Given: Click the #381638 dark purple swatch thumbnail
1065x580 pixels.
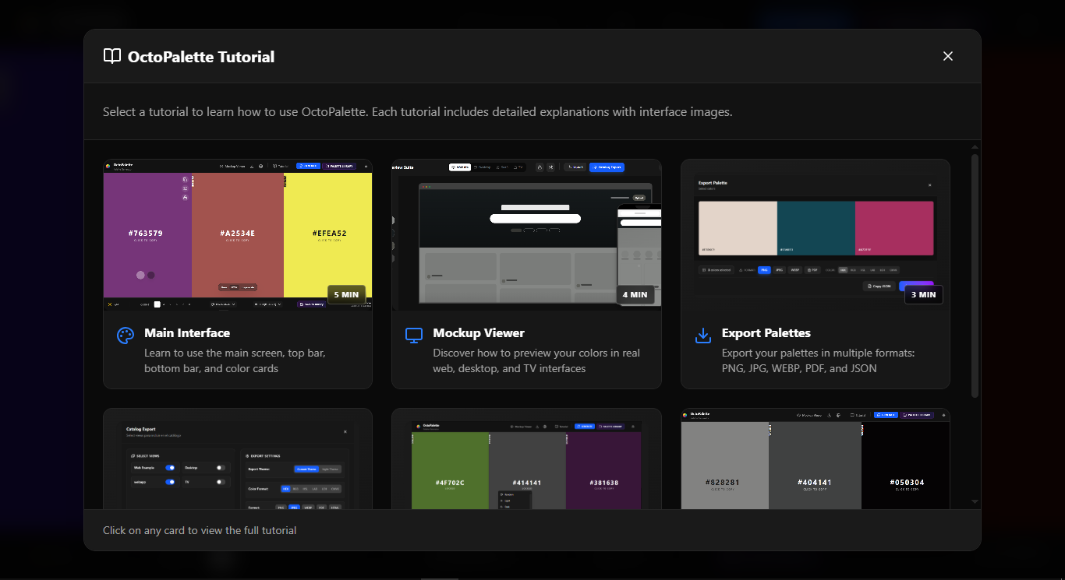Looking at the screenshot, I should tap(604, 471).
